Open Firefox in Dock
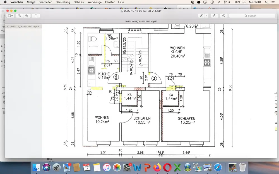 pos(157,167)
